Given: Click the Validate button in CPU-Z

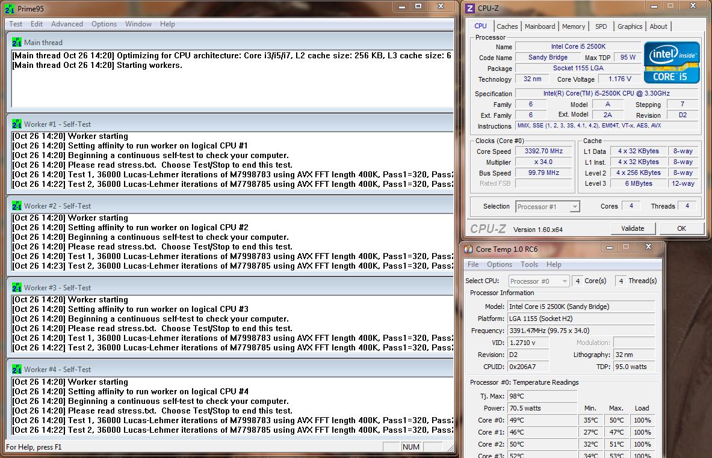Looking at the screenshot, I should [633, 228].
